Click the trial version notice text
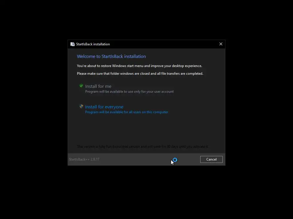 point(142,147)
